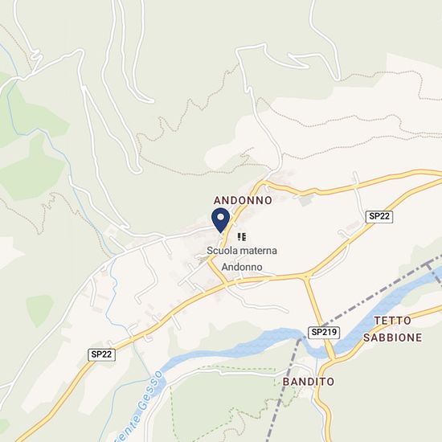Screen dimensions: 442x442
Task: Click the yellow road fork above Andonno label
Action: click(x=264, y=183)
